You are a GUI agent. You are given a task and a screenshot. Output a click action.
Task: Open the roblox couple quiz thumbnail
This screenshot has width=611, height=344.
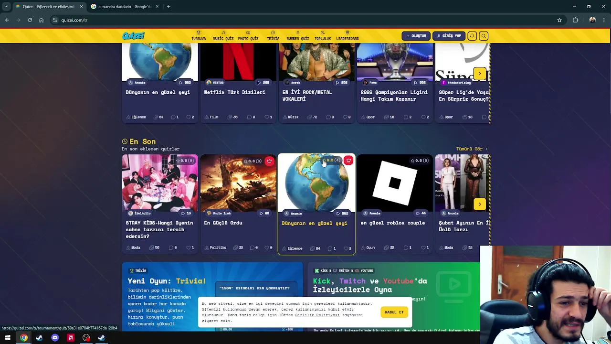click(395, 183)
